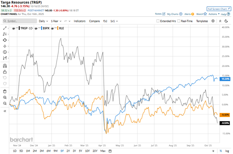The height and width of the screenshot is (154, 233).
Task: Select the trend line drawing tool
Action: coord(5,28)
